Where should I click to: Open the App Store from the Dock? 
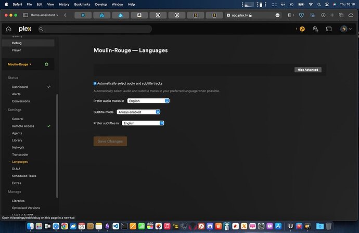(x=278, y=226)
